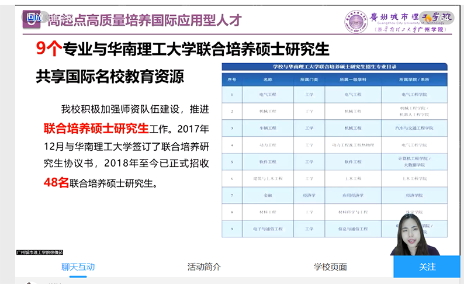The height and width of the screenshot is (284, 464).
Task: Click the slide heading 共享国际名校教育资源
Action: [110, 77]
